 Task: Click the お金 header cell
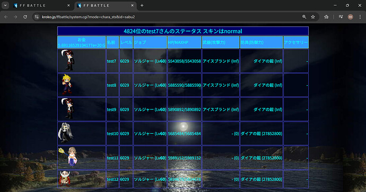click(x=82, y=42)
